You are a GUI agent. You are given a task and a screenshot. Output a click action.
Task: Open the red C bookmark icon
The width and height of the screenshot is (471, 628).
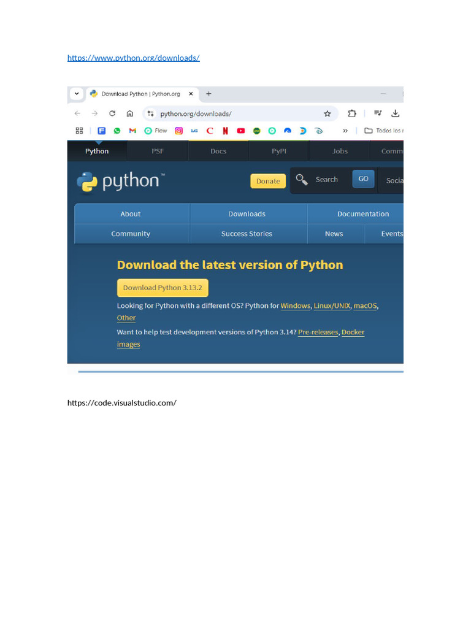click(x=210, y=131)
